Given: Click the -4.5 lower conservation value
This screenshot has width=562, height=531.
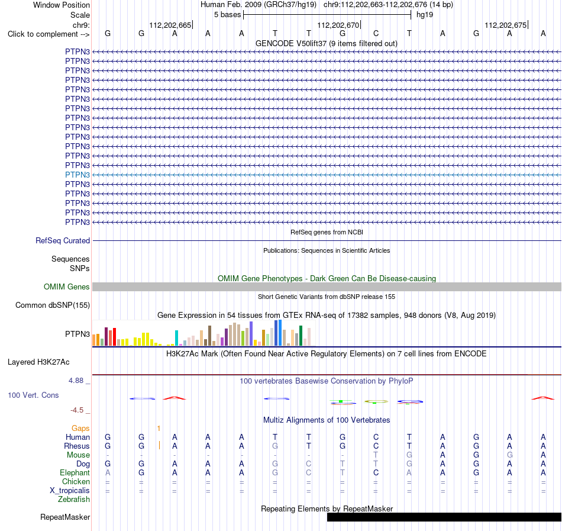Looking at the screenshot, I should click(77, 410).
